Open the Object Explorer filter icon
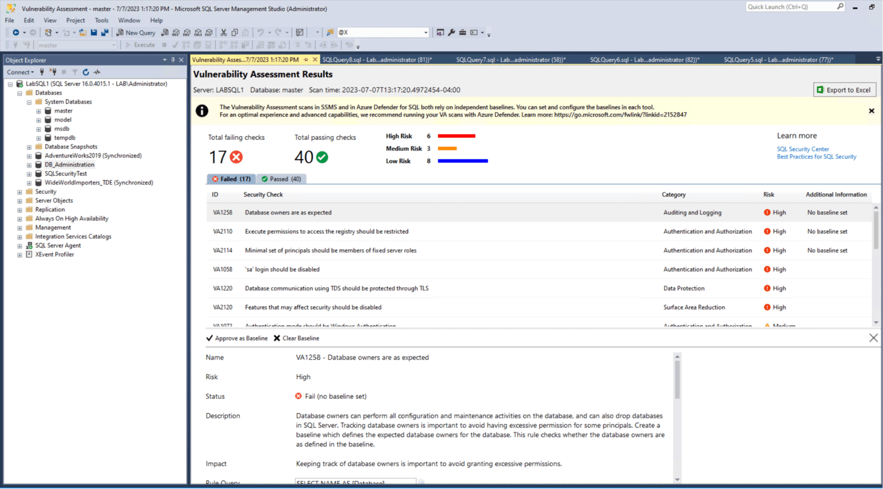The height and width of the screenshot is (489, 883). (x=75, y=72)
